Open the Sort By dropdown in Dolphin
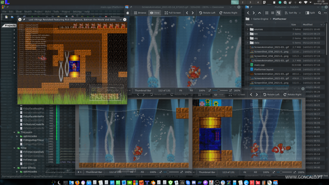Screen dimensions: 329x185 pos(292,13)
